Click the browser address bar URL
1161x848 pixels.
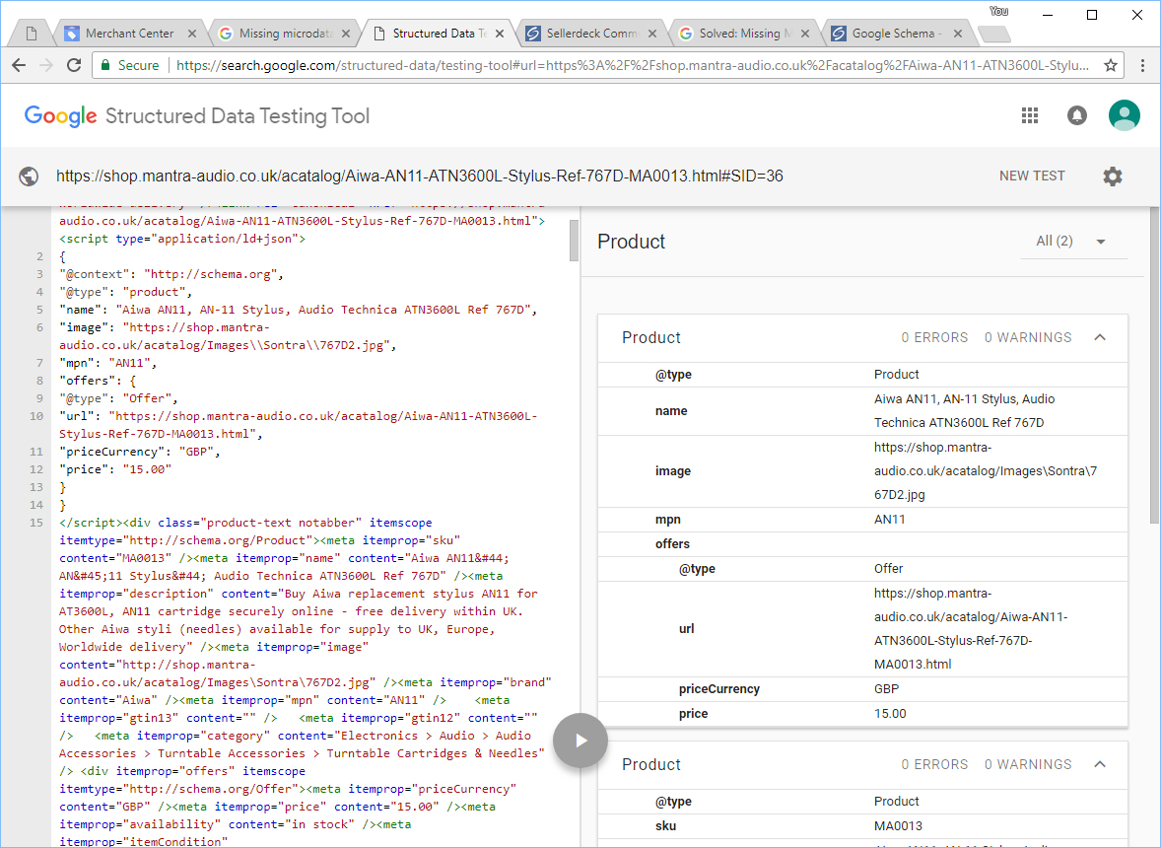631,65
